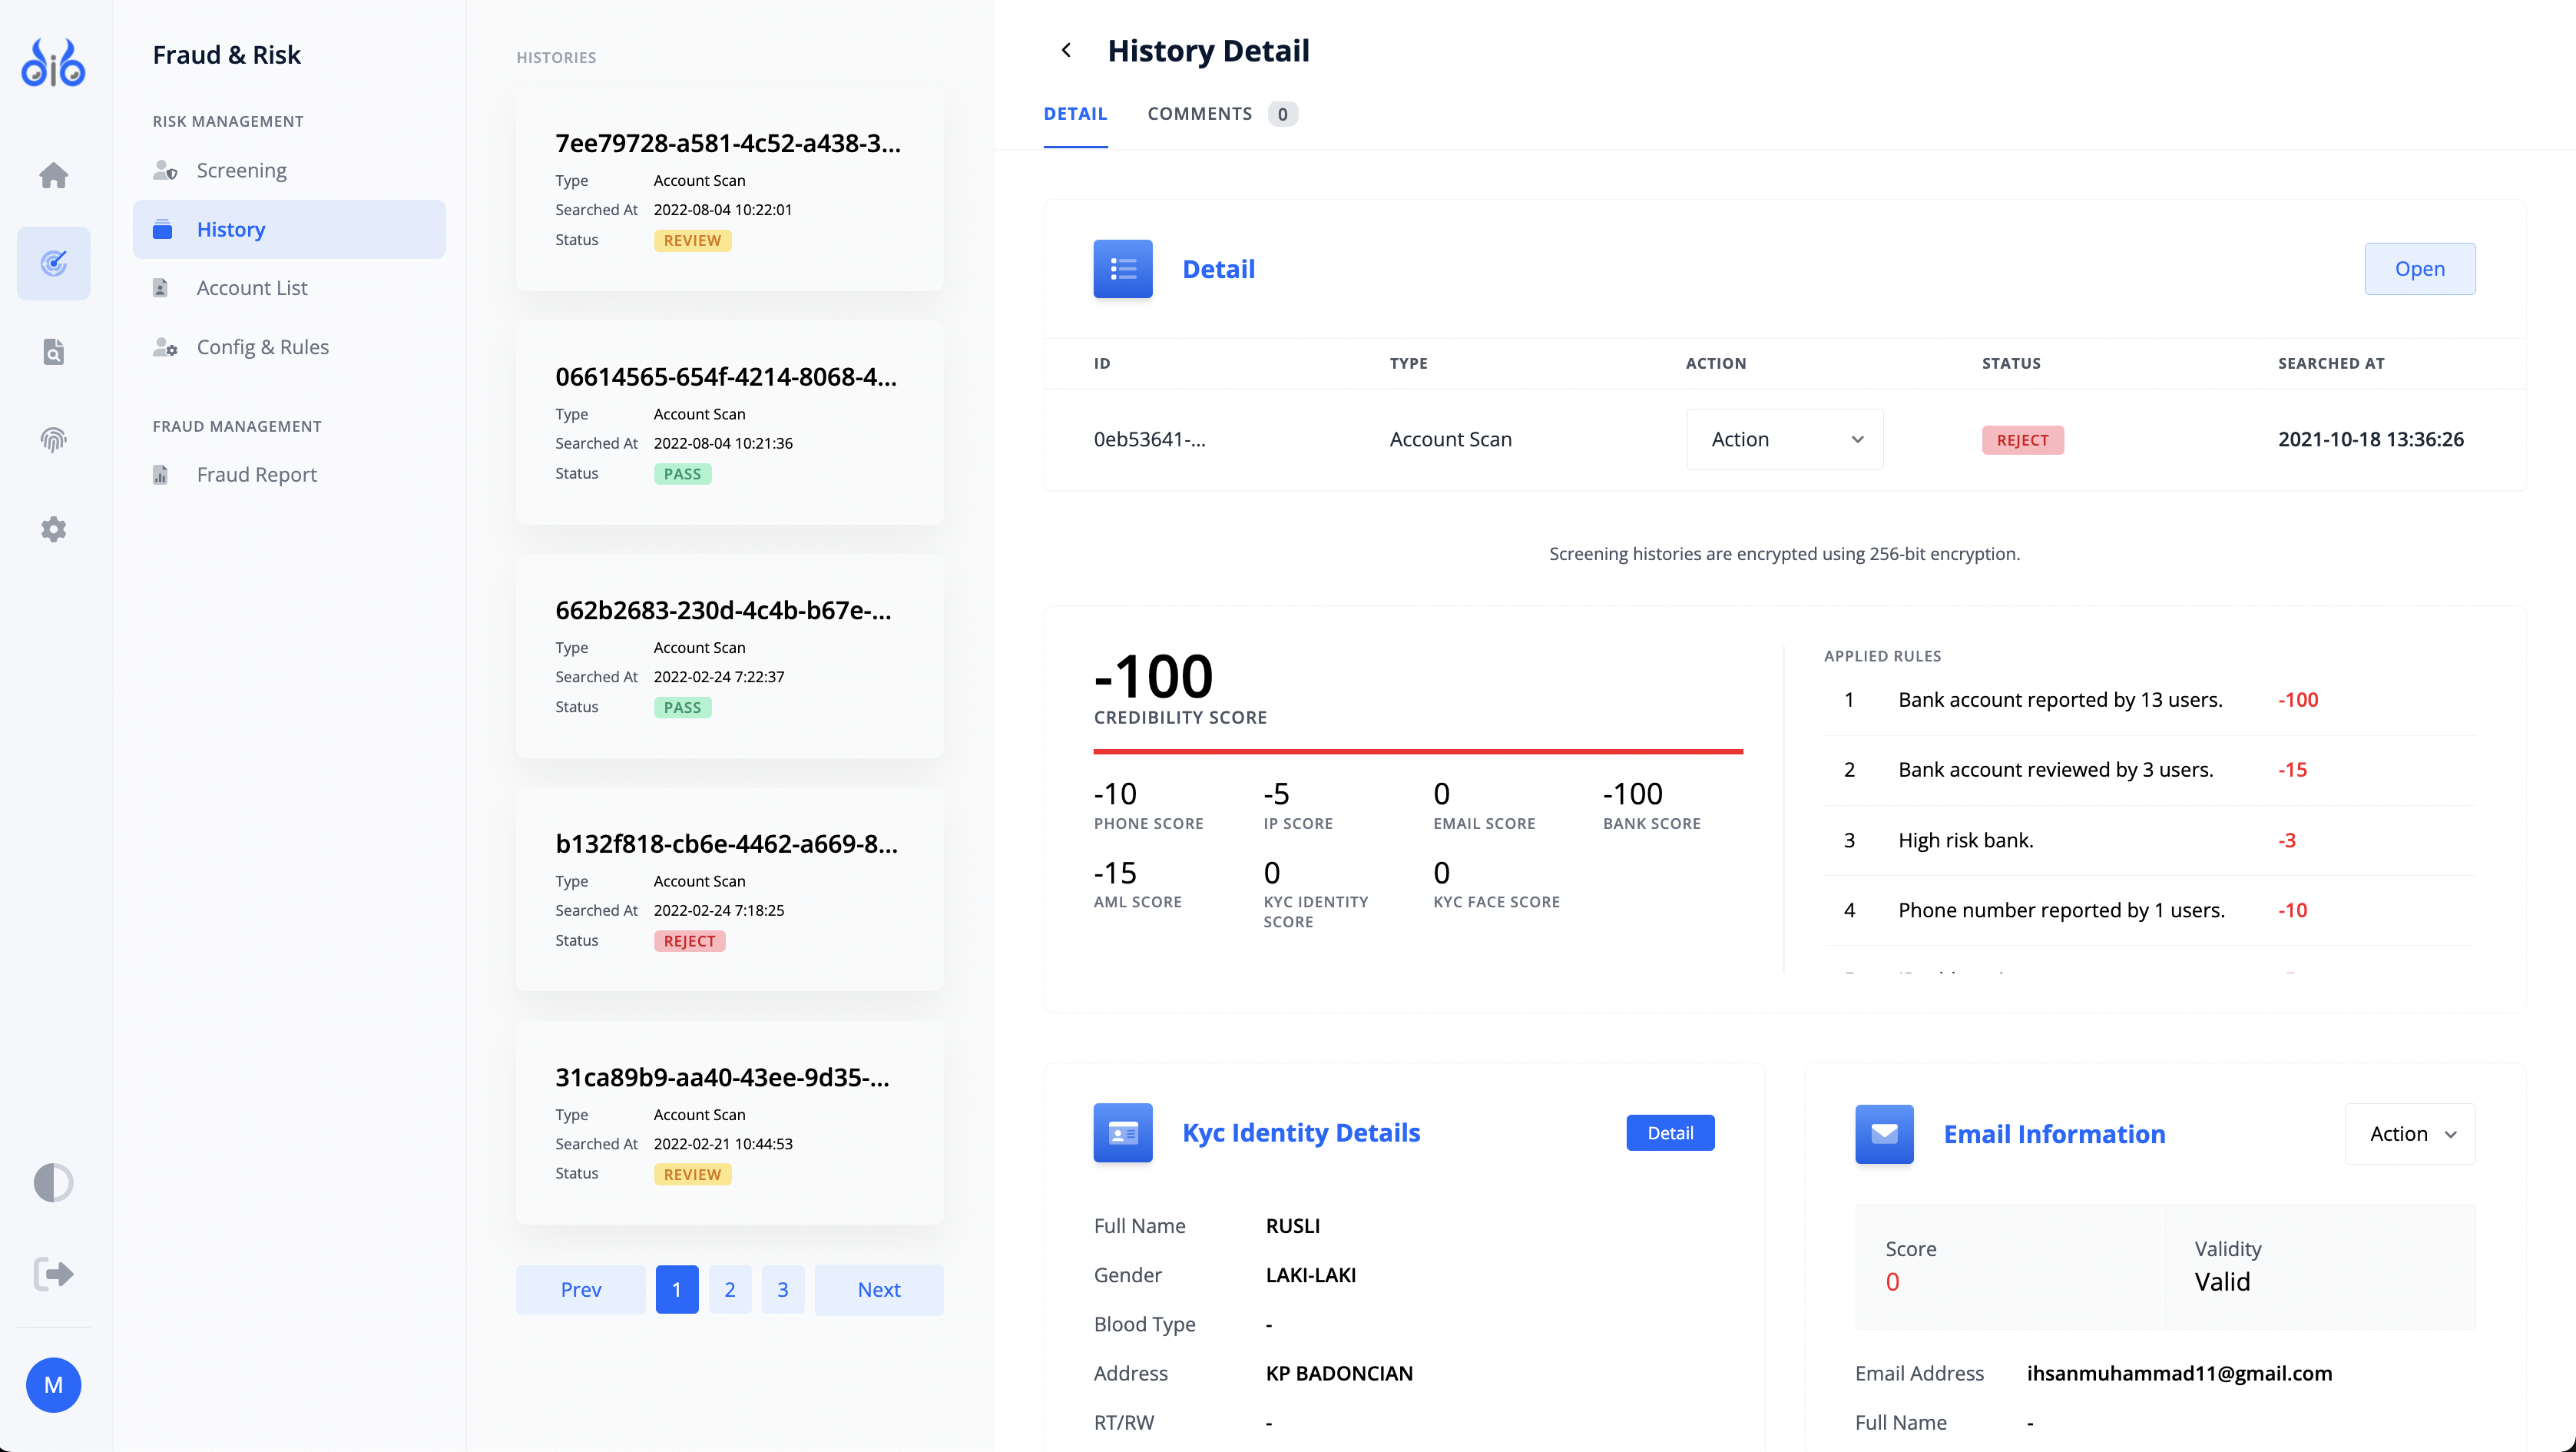The height and width of the screenshot is (1452, 2576).
Task: Click Kyc Identity Details Detail button
Action: 1669,1132
